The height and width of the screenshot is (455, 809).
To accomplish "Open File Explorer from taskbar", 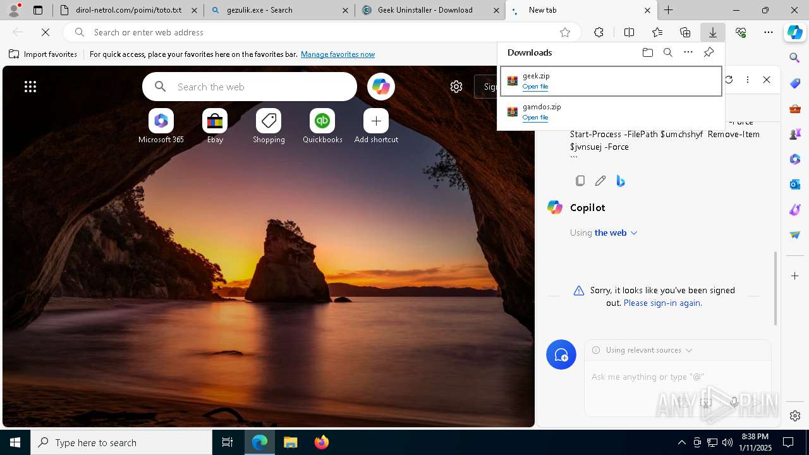I will (291, 442).
